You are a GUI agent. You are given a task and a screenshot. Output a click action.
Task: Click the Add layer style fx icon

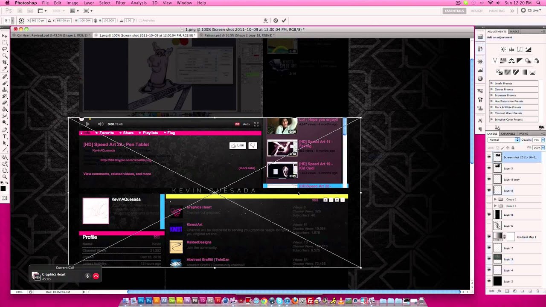click(500, 291)
